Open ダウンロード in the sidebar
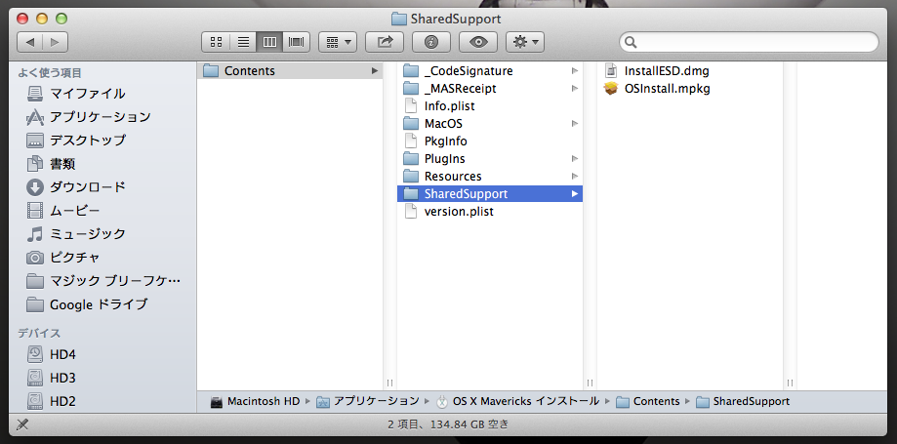 point(102,187)
